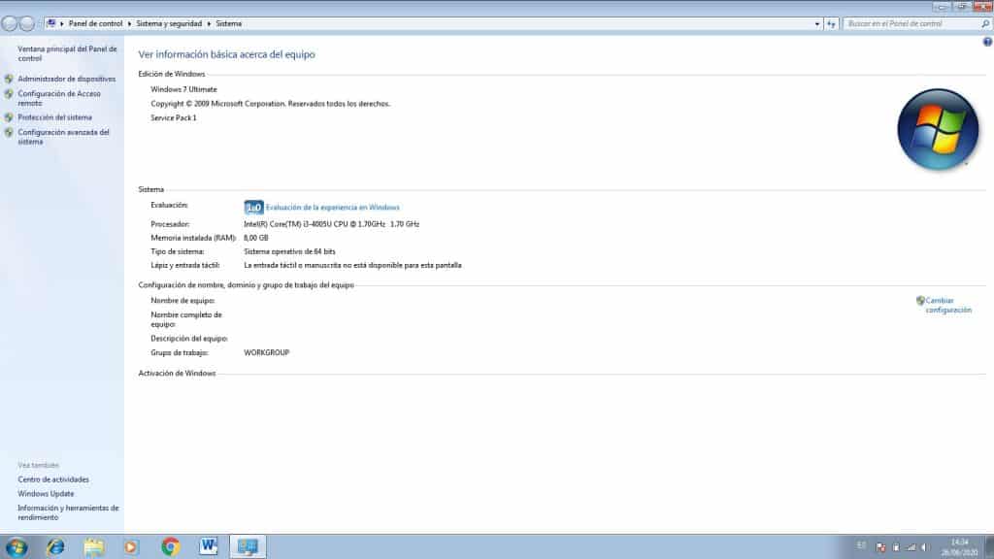This screenshot has height=559, width=994.
Task: Click shield icon beside Protección del sistema
Action: click(x=8, y=117)
